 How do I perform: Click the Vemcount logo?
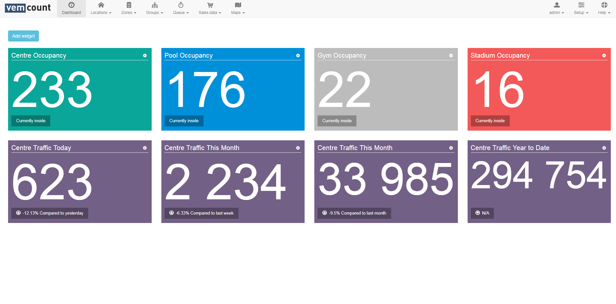click(x=28, y=8)
